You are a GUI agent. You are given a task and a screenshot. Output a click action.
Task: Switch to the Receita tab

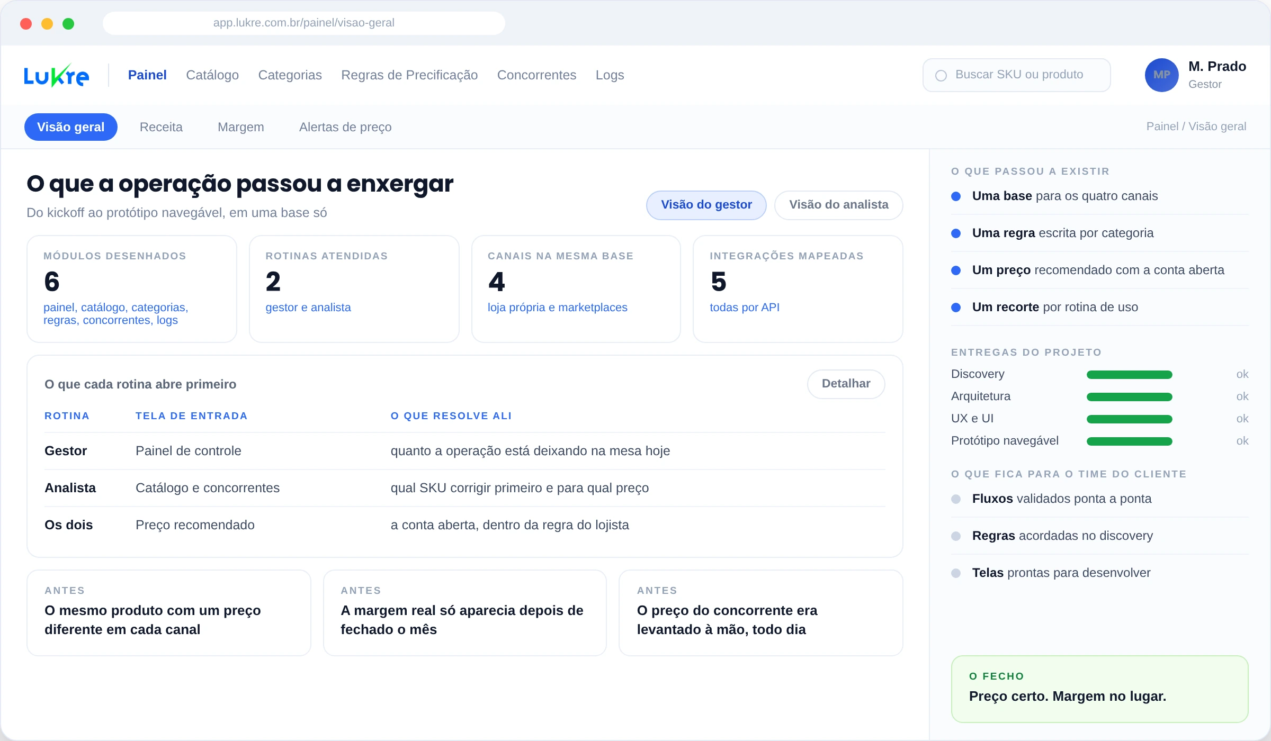[161, 127]
